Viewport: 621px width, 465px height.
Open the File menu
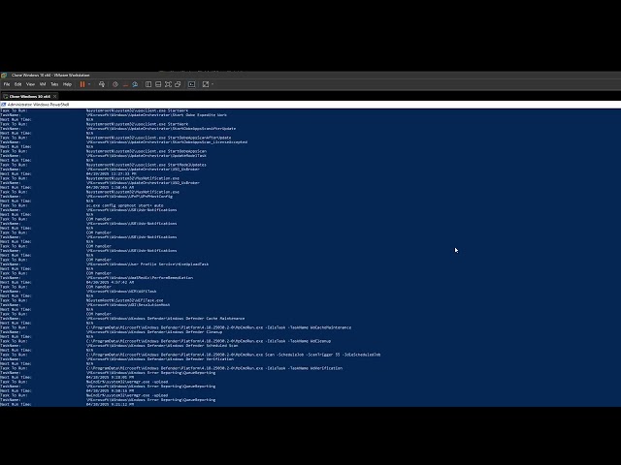tap(7, 84)
